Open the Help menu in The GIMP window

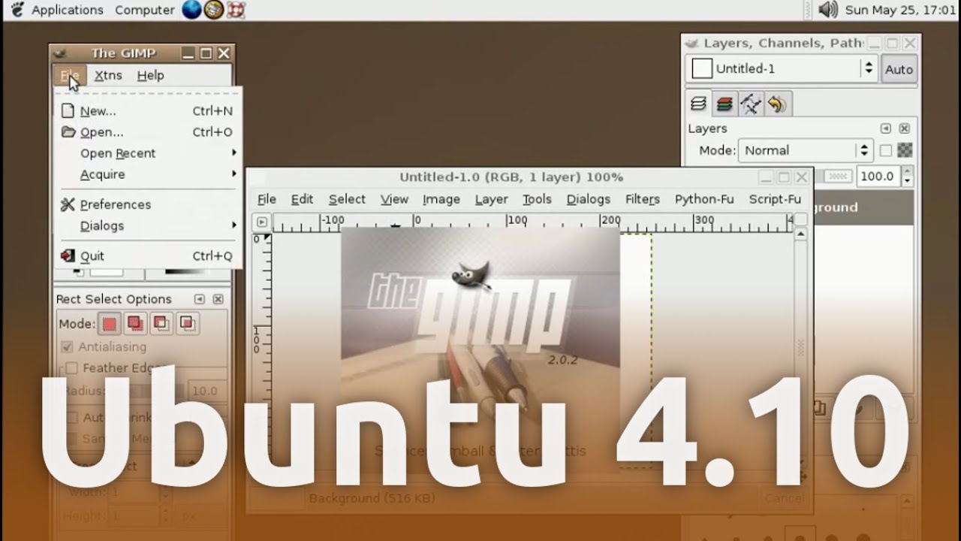(150, 75)
